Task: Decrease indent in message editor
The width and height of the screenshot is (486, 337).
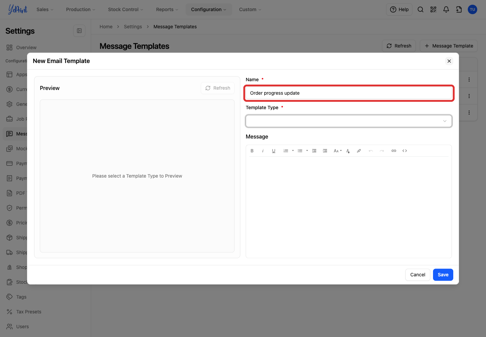Action: (x=314, y=151)
